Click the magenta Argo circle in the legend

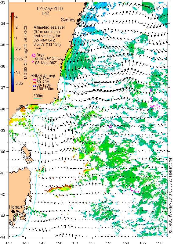(x=34, y=55)
